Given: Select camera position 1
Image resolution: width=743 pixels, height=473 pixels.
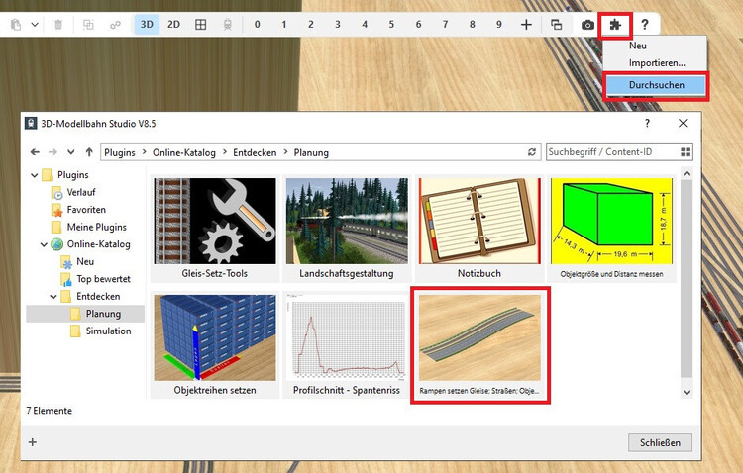Looking at the screenshot, I should [x=284, y=24].
